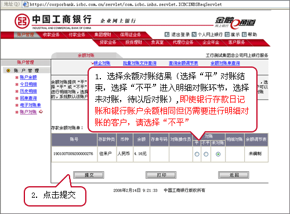Click the 演示 demo icon
290x214 pixels.
tap(227, 35)
